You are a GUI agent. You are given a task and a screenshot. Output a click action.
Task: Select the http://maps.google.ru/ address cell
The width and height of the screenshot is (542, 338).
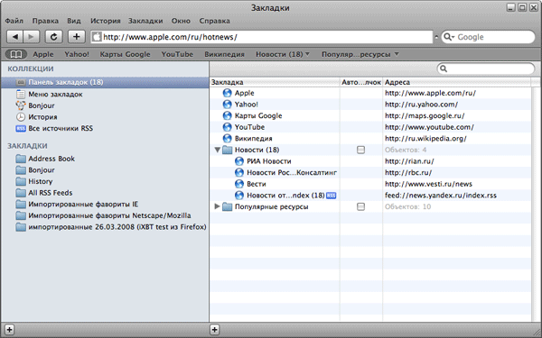[x=425, y=116]
